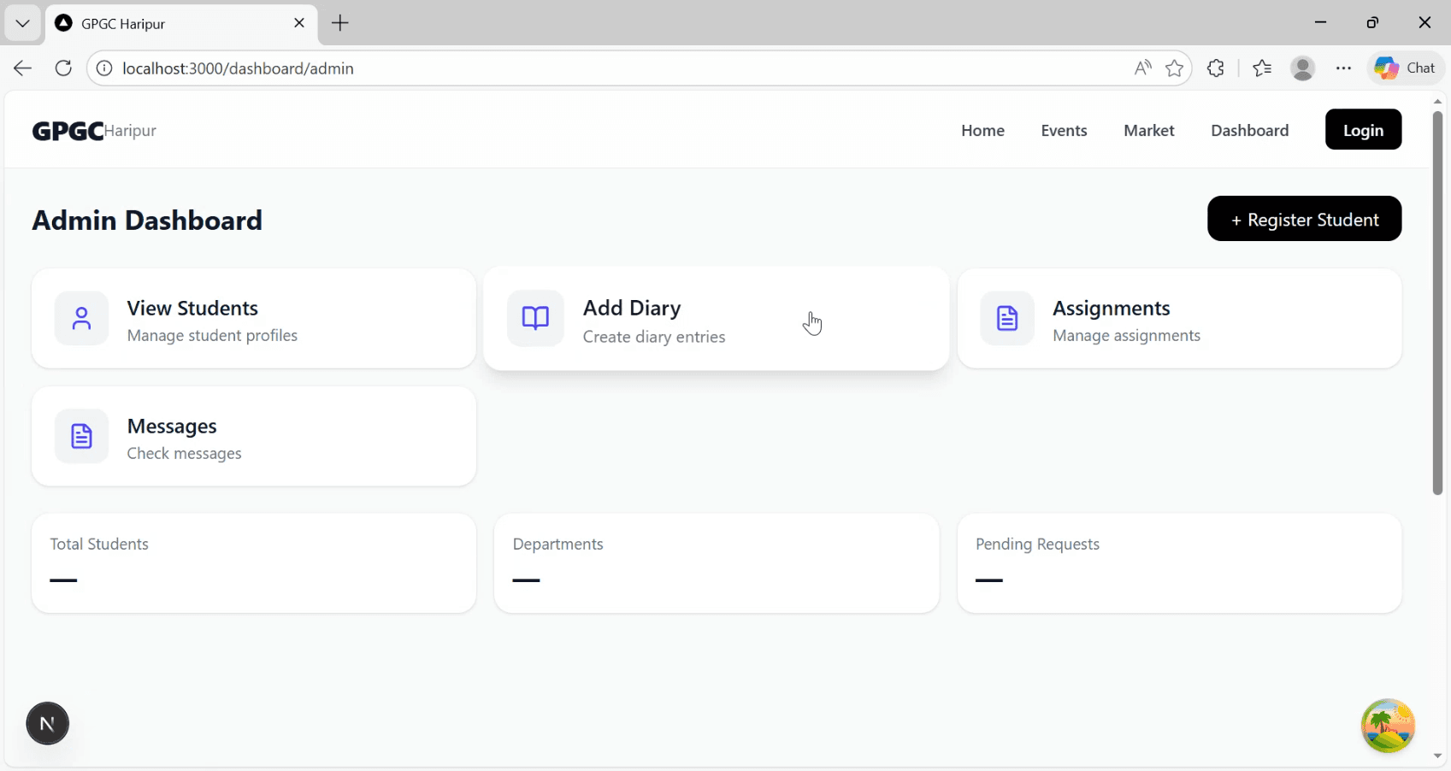Open the floating island widget bottom right
This screenshot has width=1451, height=771.
pyautogui.click(x=1387, y=726)
